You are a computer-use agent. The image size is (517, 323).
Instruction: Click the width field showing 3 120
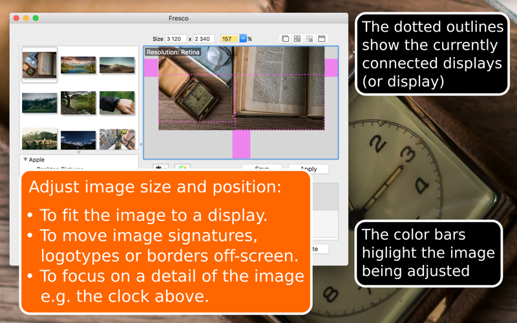(176, 39)
